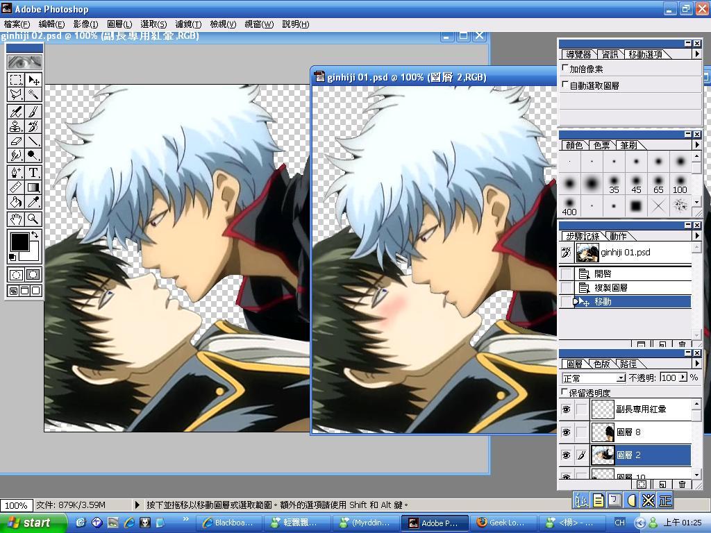Switch to Blackboa... taskbar button

[231, 523]
